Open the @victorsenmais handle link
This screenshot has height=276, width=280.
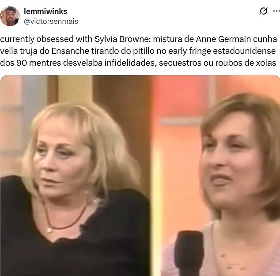pyautogui.click(x=51, y=22)
